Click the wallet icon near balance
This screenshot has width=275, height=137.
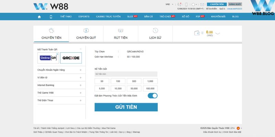click(197, 33)
